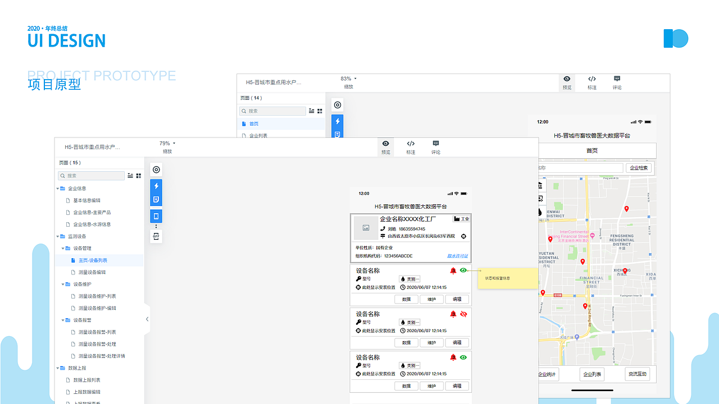Click the 编辑 button on the first device card
The width and height of the screenshot is (719, 404).
pos(457,299)
